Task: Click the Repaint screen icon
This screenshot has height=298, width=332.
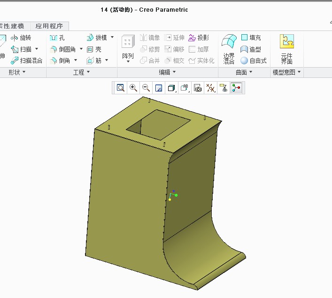Action: pos(159,88)
